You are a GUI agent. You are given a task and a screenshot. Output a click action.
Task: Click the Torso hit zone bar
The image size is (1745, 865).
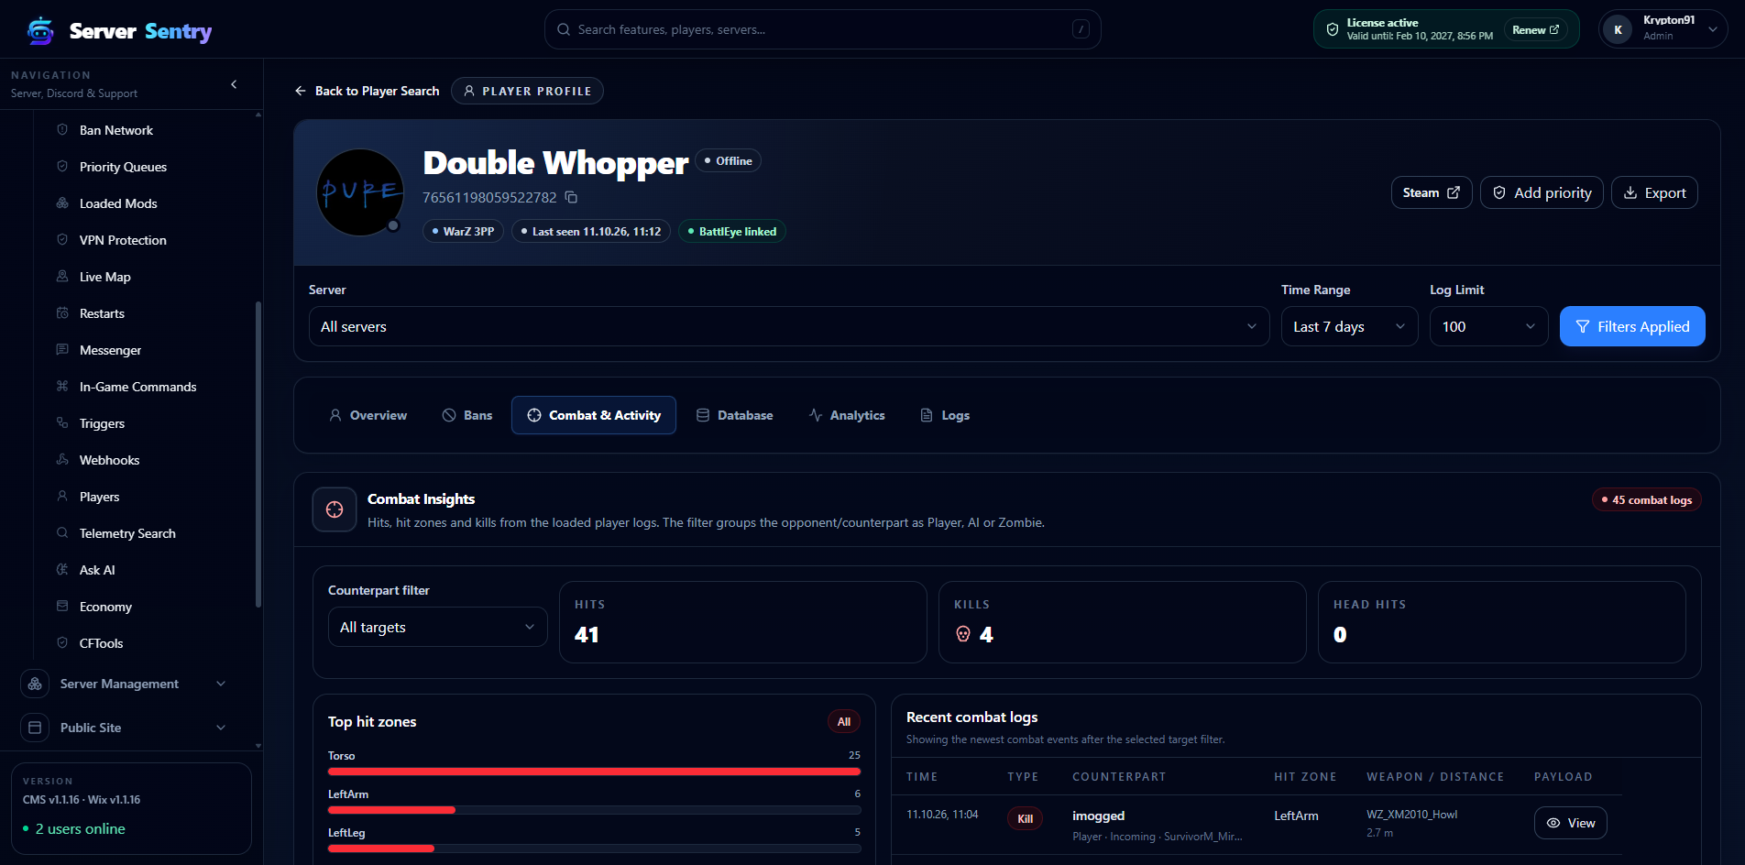click(x=594, y=772)
